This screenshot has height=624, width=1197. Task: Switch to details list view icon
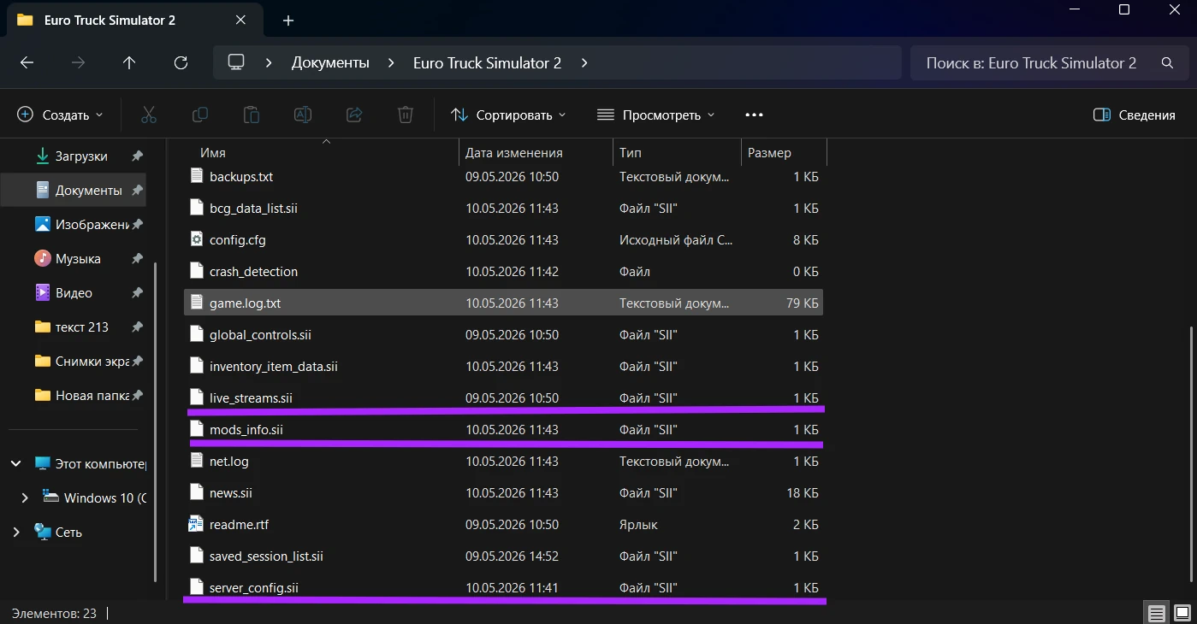(1157, 613)
